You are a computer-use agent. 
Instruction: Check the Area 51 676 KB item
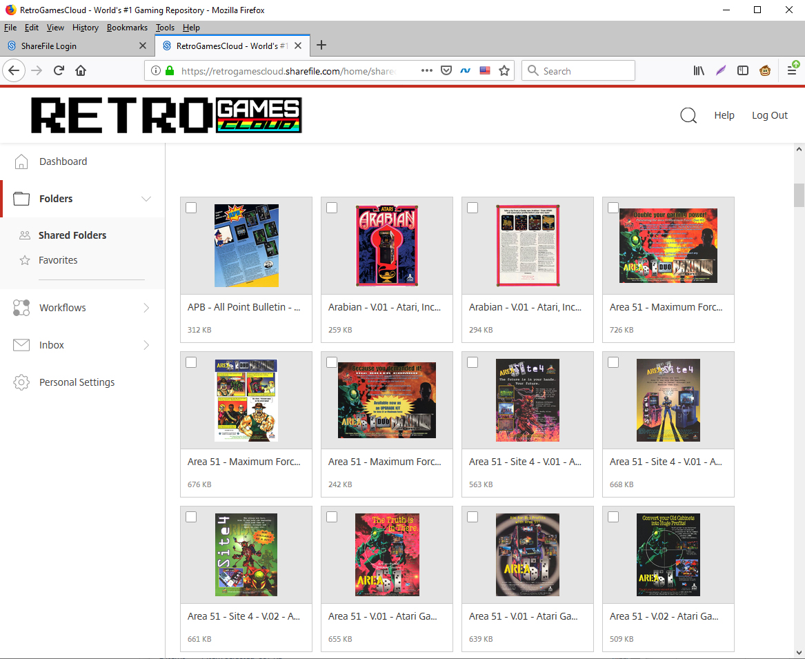(x=191, y=362)
